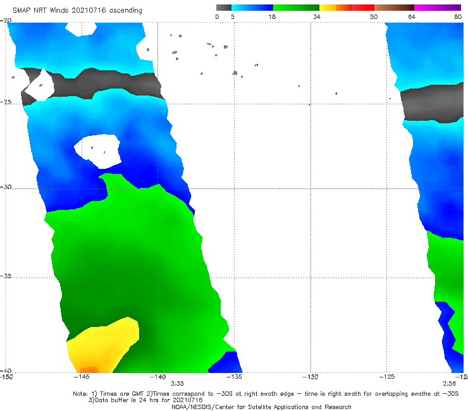Click the '64' color bar label

point(412,16)
